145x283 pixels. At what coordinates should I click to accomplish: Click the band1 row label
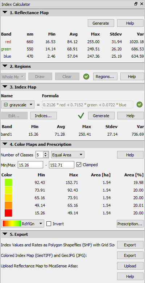click(x=5, y=134)
